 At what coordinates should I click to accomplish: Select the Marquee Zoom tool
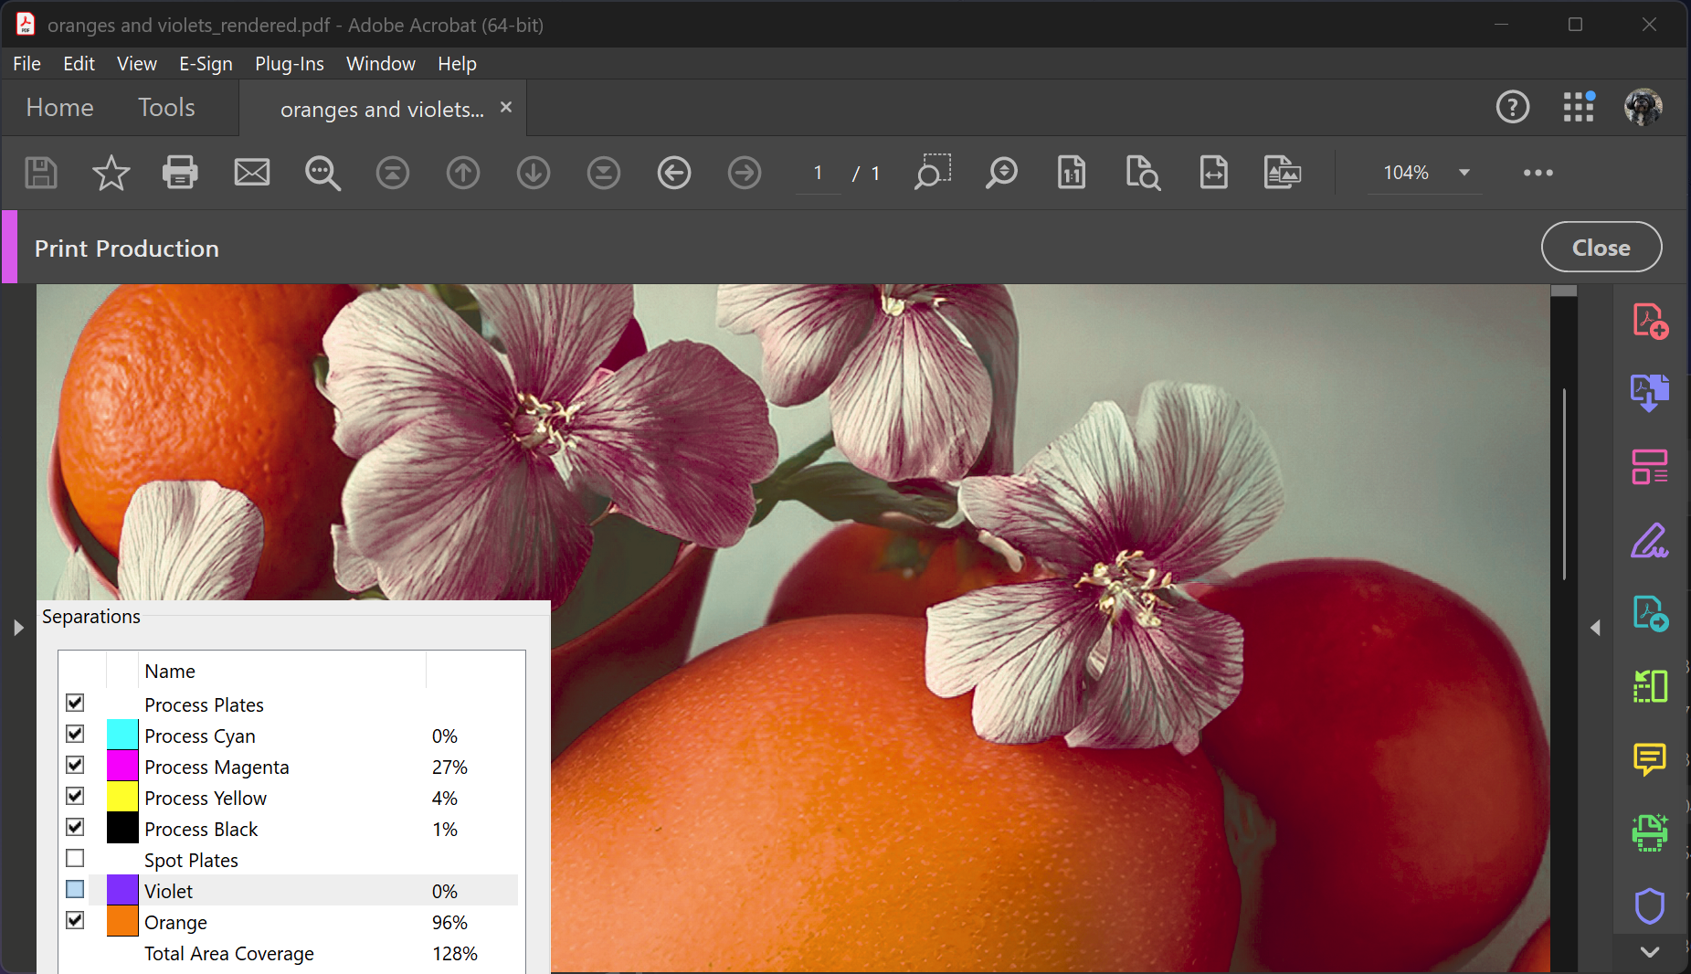click(x=932, y=173)
